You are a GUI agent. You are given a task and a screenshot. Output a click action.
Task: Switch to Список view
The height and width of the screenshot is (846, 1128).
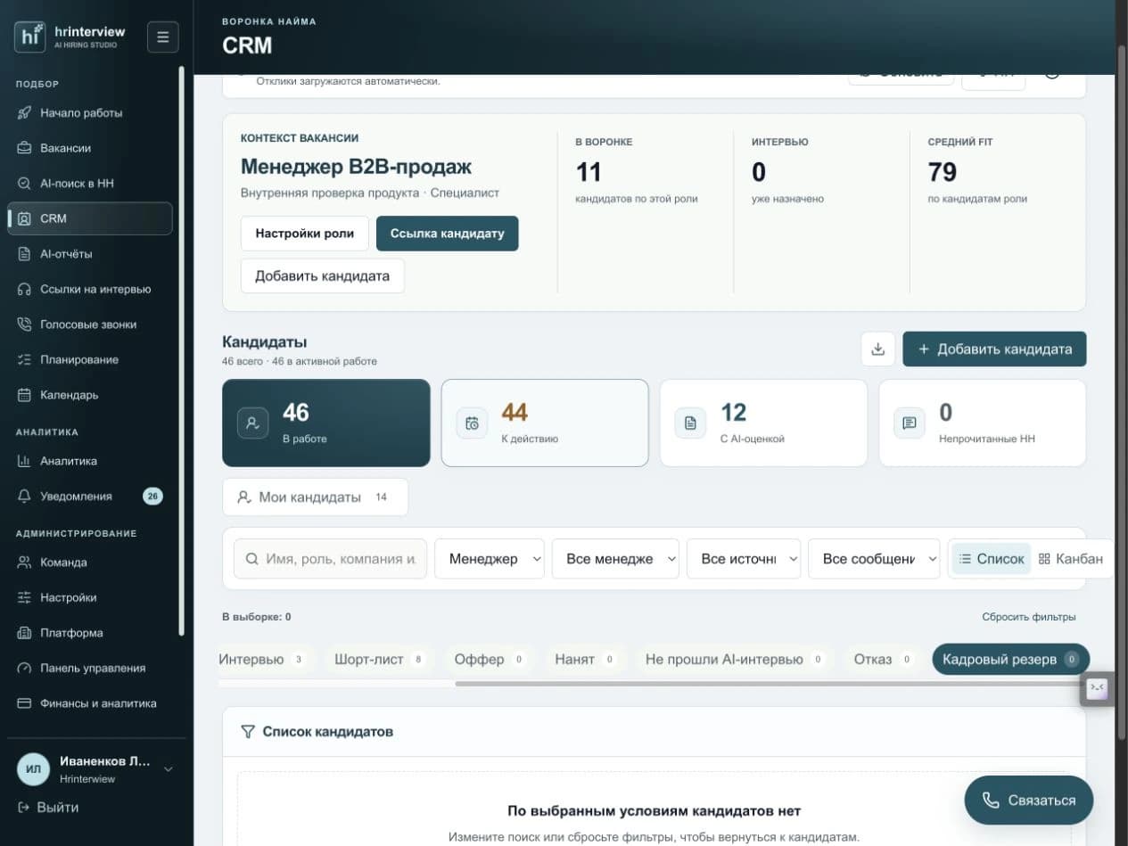[992, 559]
